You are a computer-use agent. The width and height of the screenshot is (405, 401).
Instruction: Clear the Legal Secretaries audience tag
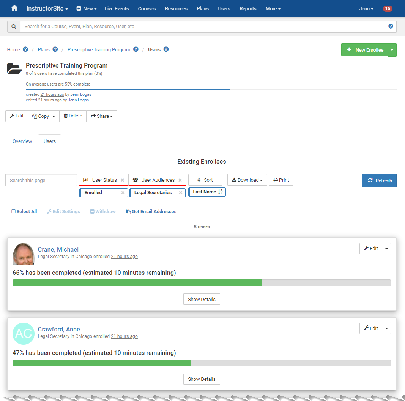181,192
